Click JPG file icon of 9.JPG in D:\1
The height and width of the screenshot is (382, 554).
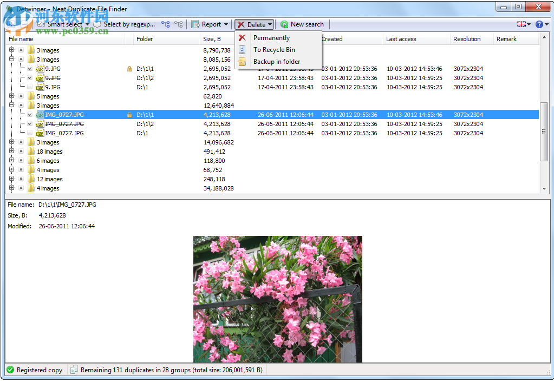click(40, 87)
